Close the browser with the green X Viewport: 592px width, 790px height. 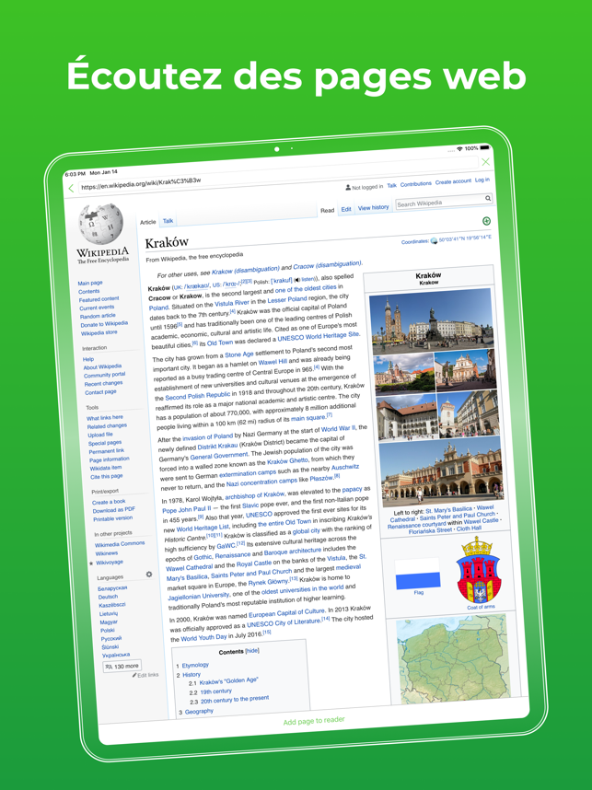[486, 162]
